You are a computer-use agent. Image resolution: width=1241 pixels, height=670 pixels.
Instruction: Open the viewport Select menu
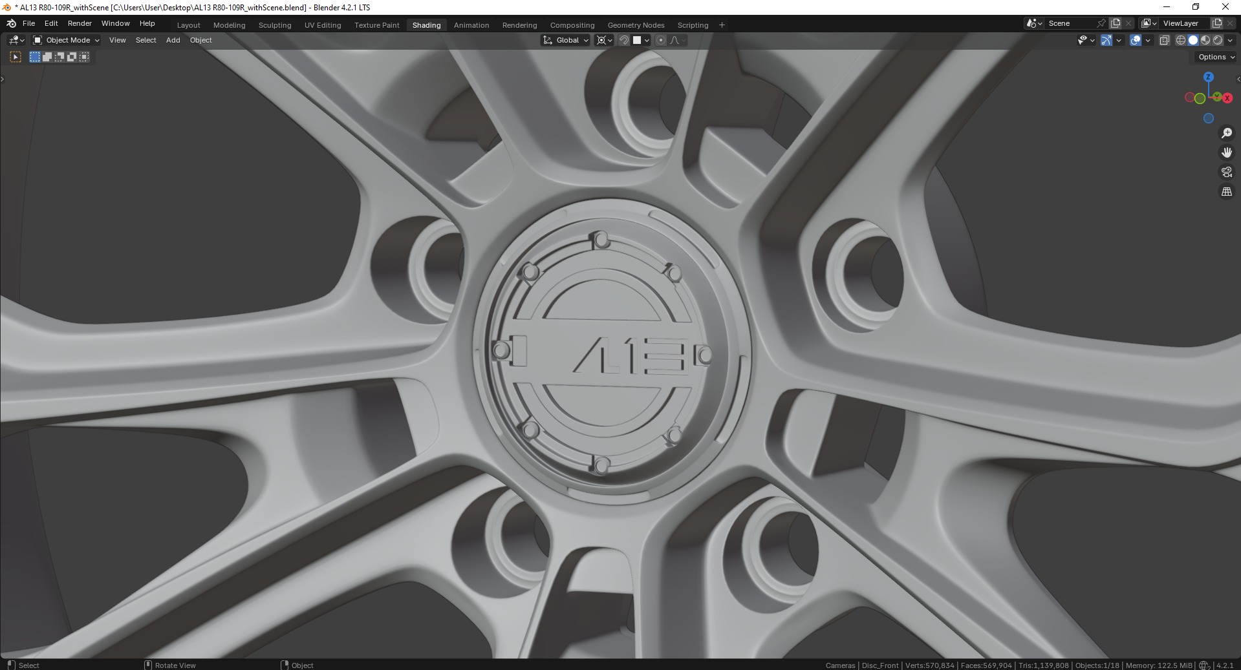coord(146,40)
